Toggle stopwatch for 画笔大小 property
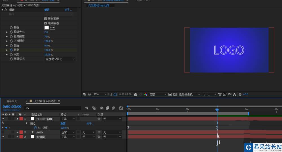The image size is (282, 152). point(11,32)
